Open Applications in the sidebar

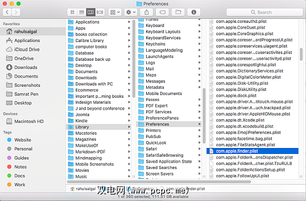click(33, 40)
